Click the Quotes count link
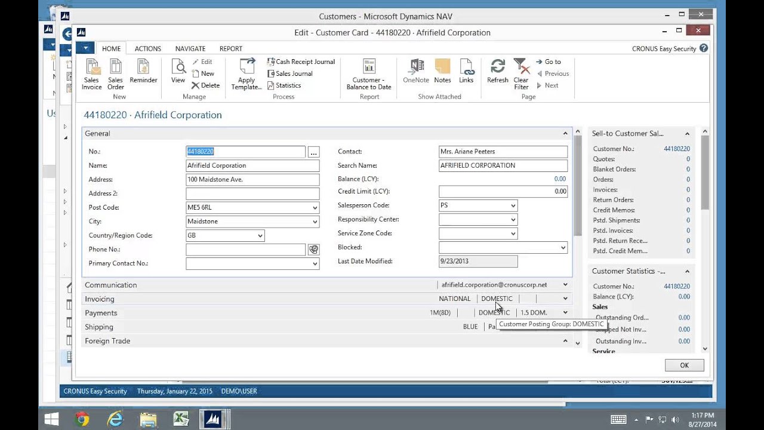This screenshot has width=764, height=430. 688,159
